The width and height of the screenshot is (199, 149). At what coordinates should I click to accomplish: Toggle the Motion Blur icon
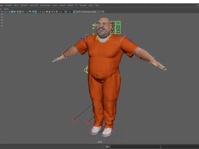tap(33, 12)
